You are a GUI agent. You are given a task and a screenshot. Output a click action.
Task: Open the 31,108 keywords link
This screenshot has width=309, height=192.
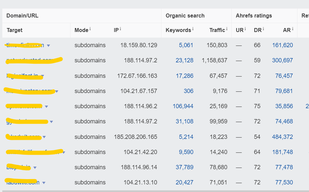point(185,121)
